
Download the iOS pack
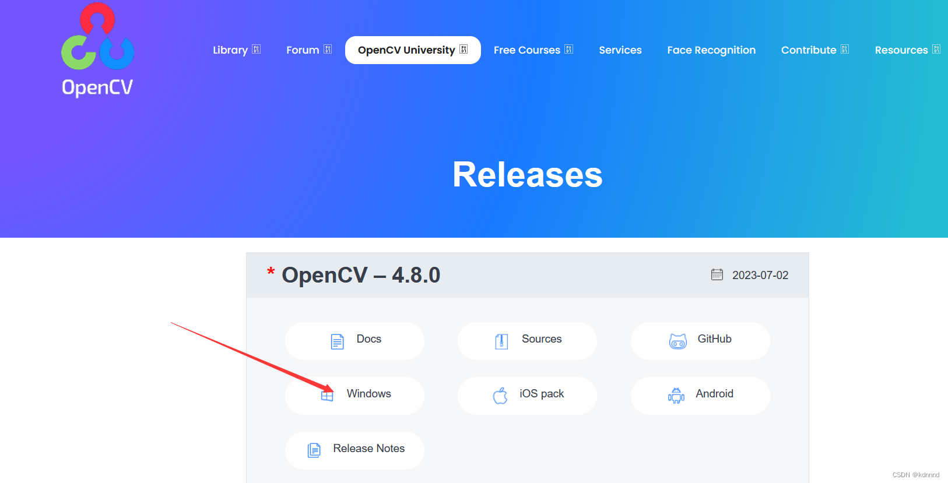527,396
